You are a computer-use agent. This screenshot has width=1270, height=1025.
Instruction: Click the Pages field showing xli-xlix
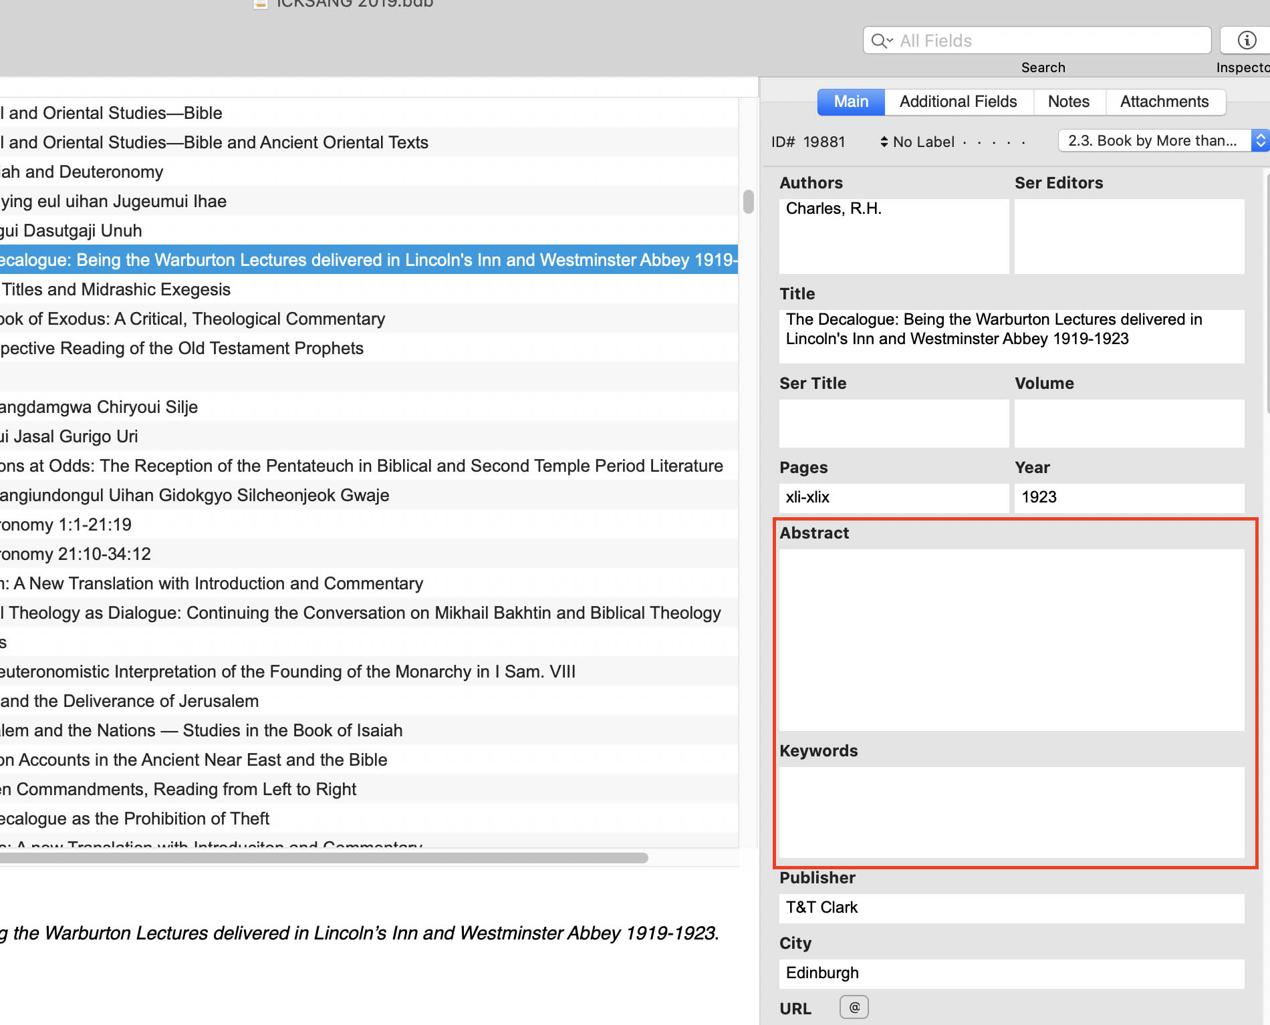(894, 498)
